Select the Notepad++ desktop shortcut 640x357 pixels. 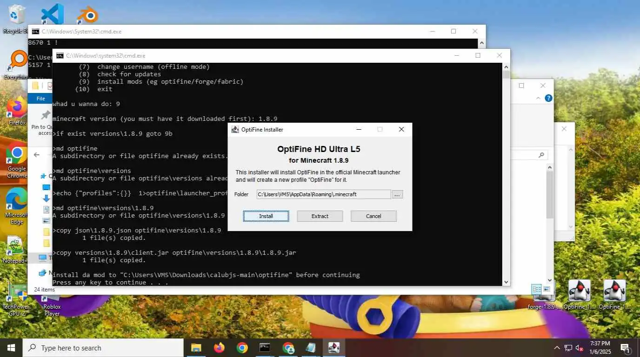tap(16, 250)
